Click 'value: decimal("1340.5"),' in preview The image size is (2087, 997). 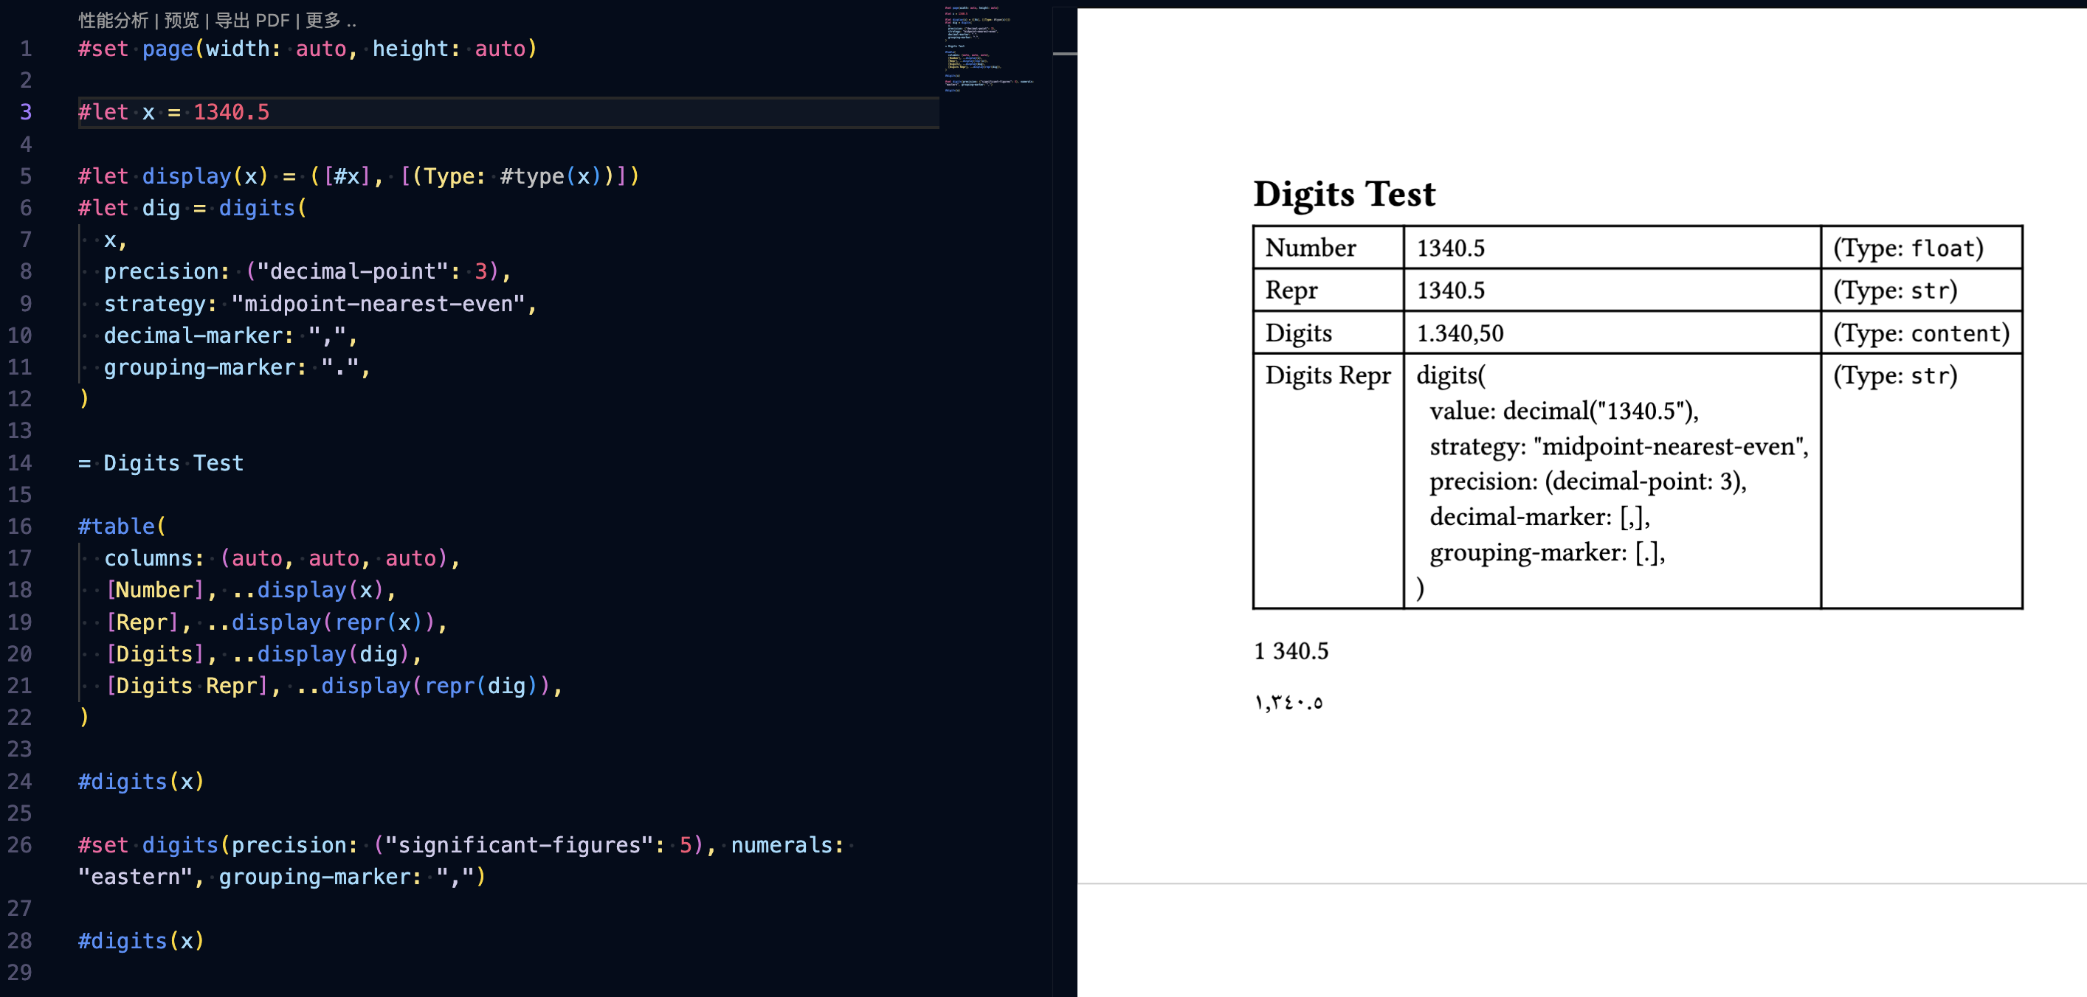point(1564,411)
